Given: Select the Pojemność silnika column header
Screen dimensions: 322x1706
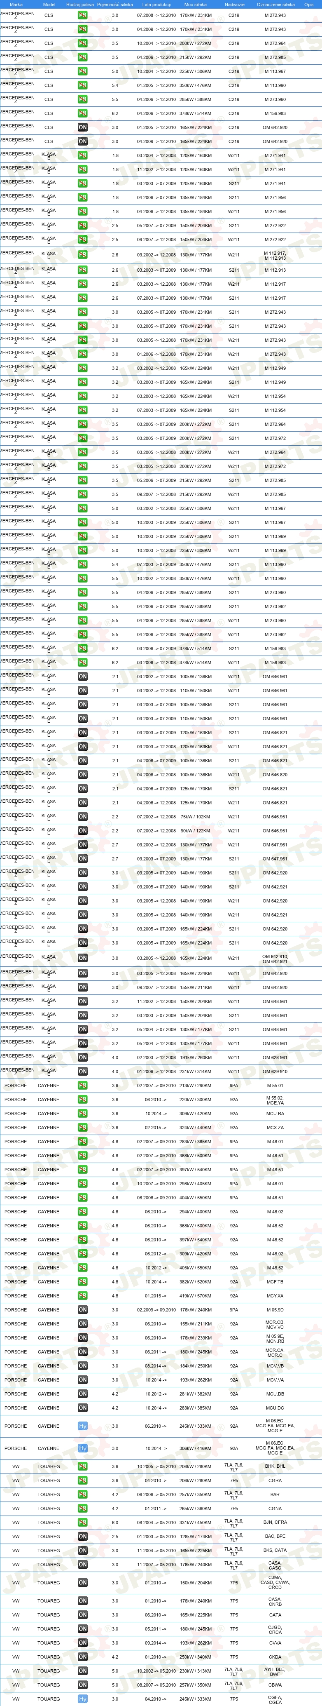Looking at the screenshot, I should pos(115,4).
